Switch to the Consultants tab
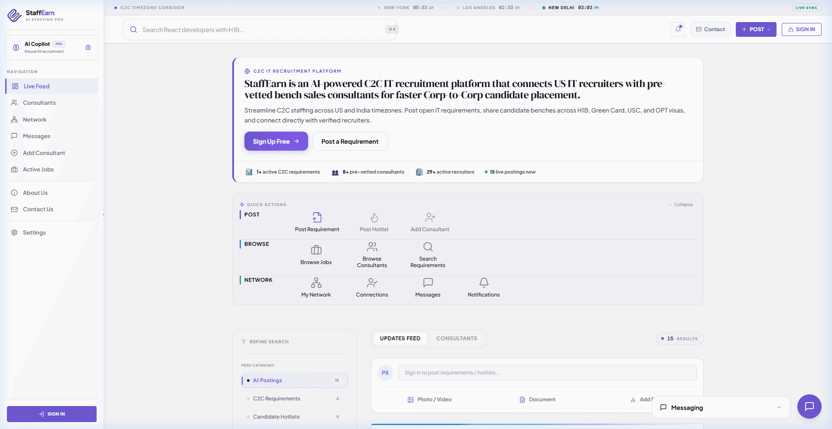This screenshot has width=832, height=429. tap(457, 339)
